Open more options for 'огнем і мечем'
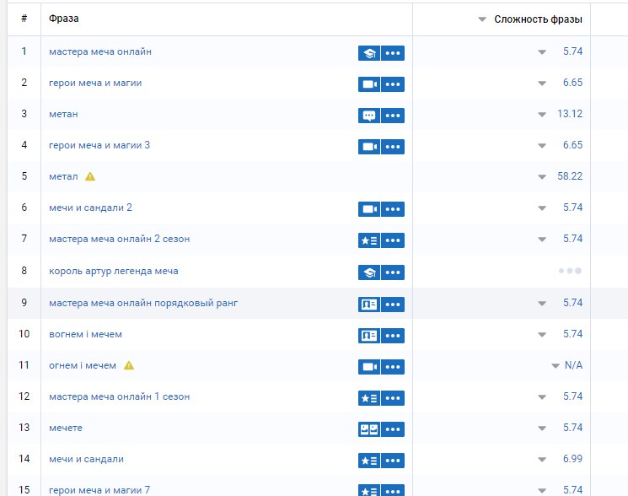The height and width of the screenshot is (496, 628). (x=393, y=367)
